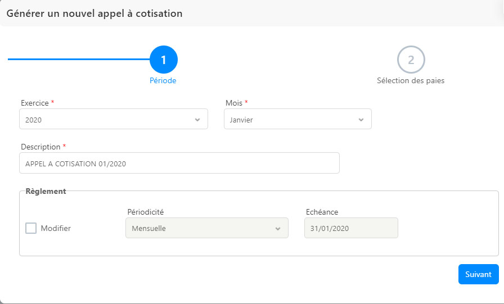Click the Echéance date field
The width and height of the screenshot is (504, 304).
pos(351,228)
